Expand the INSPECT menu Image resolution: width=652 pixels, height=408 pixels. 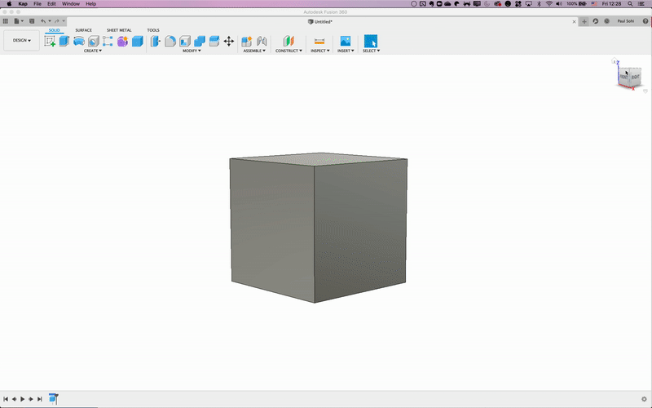(x=319, y=51)
